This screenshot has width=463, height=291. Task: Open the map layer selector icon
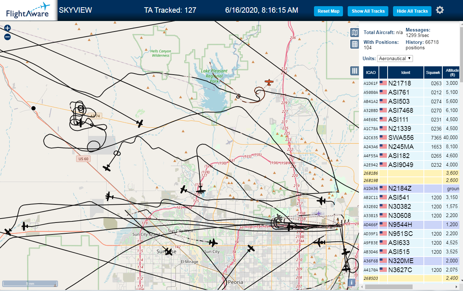pyautogui.click(x=355, y=33)
